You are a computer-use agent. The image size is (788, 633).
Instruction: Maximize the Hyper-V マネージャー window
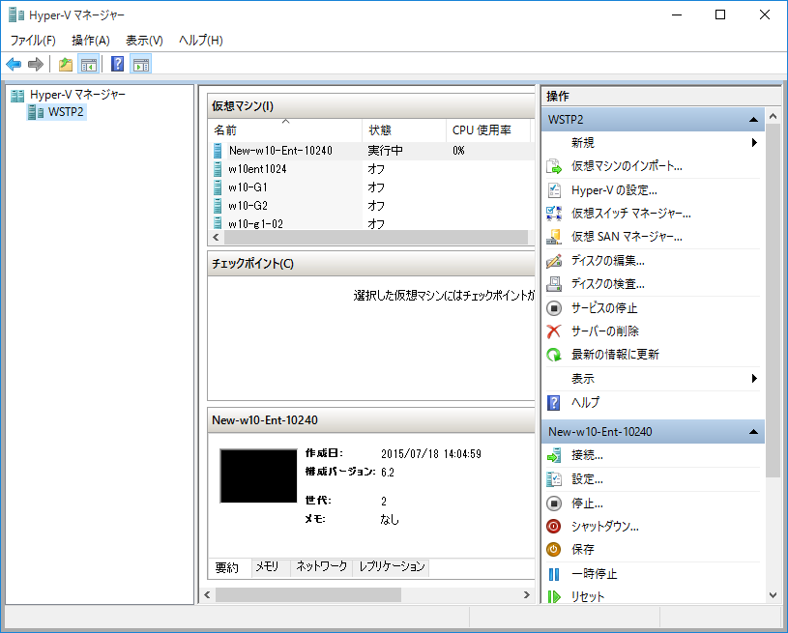(720, 15)
